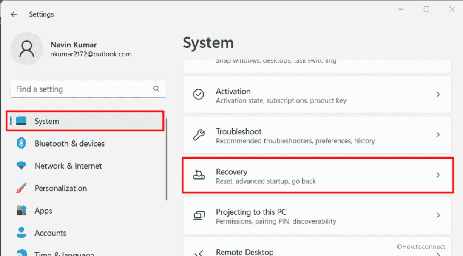Open the Troubleshoot settings title

(239, 131)
